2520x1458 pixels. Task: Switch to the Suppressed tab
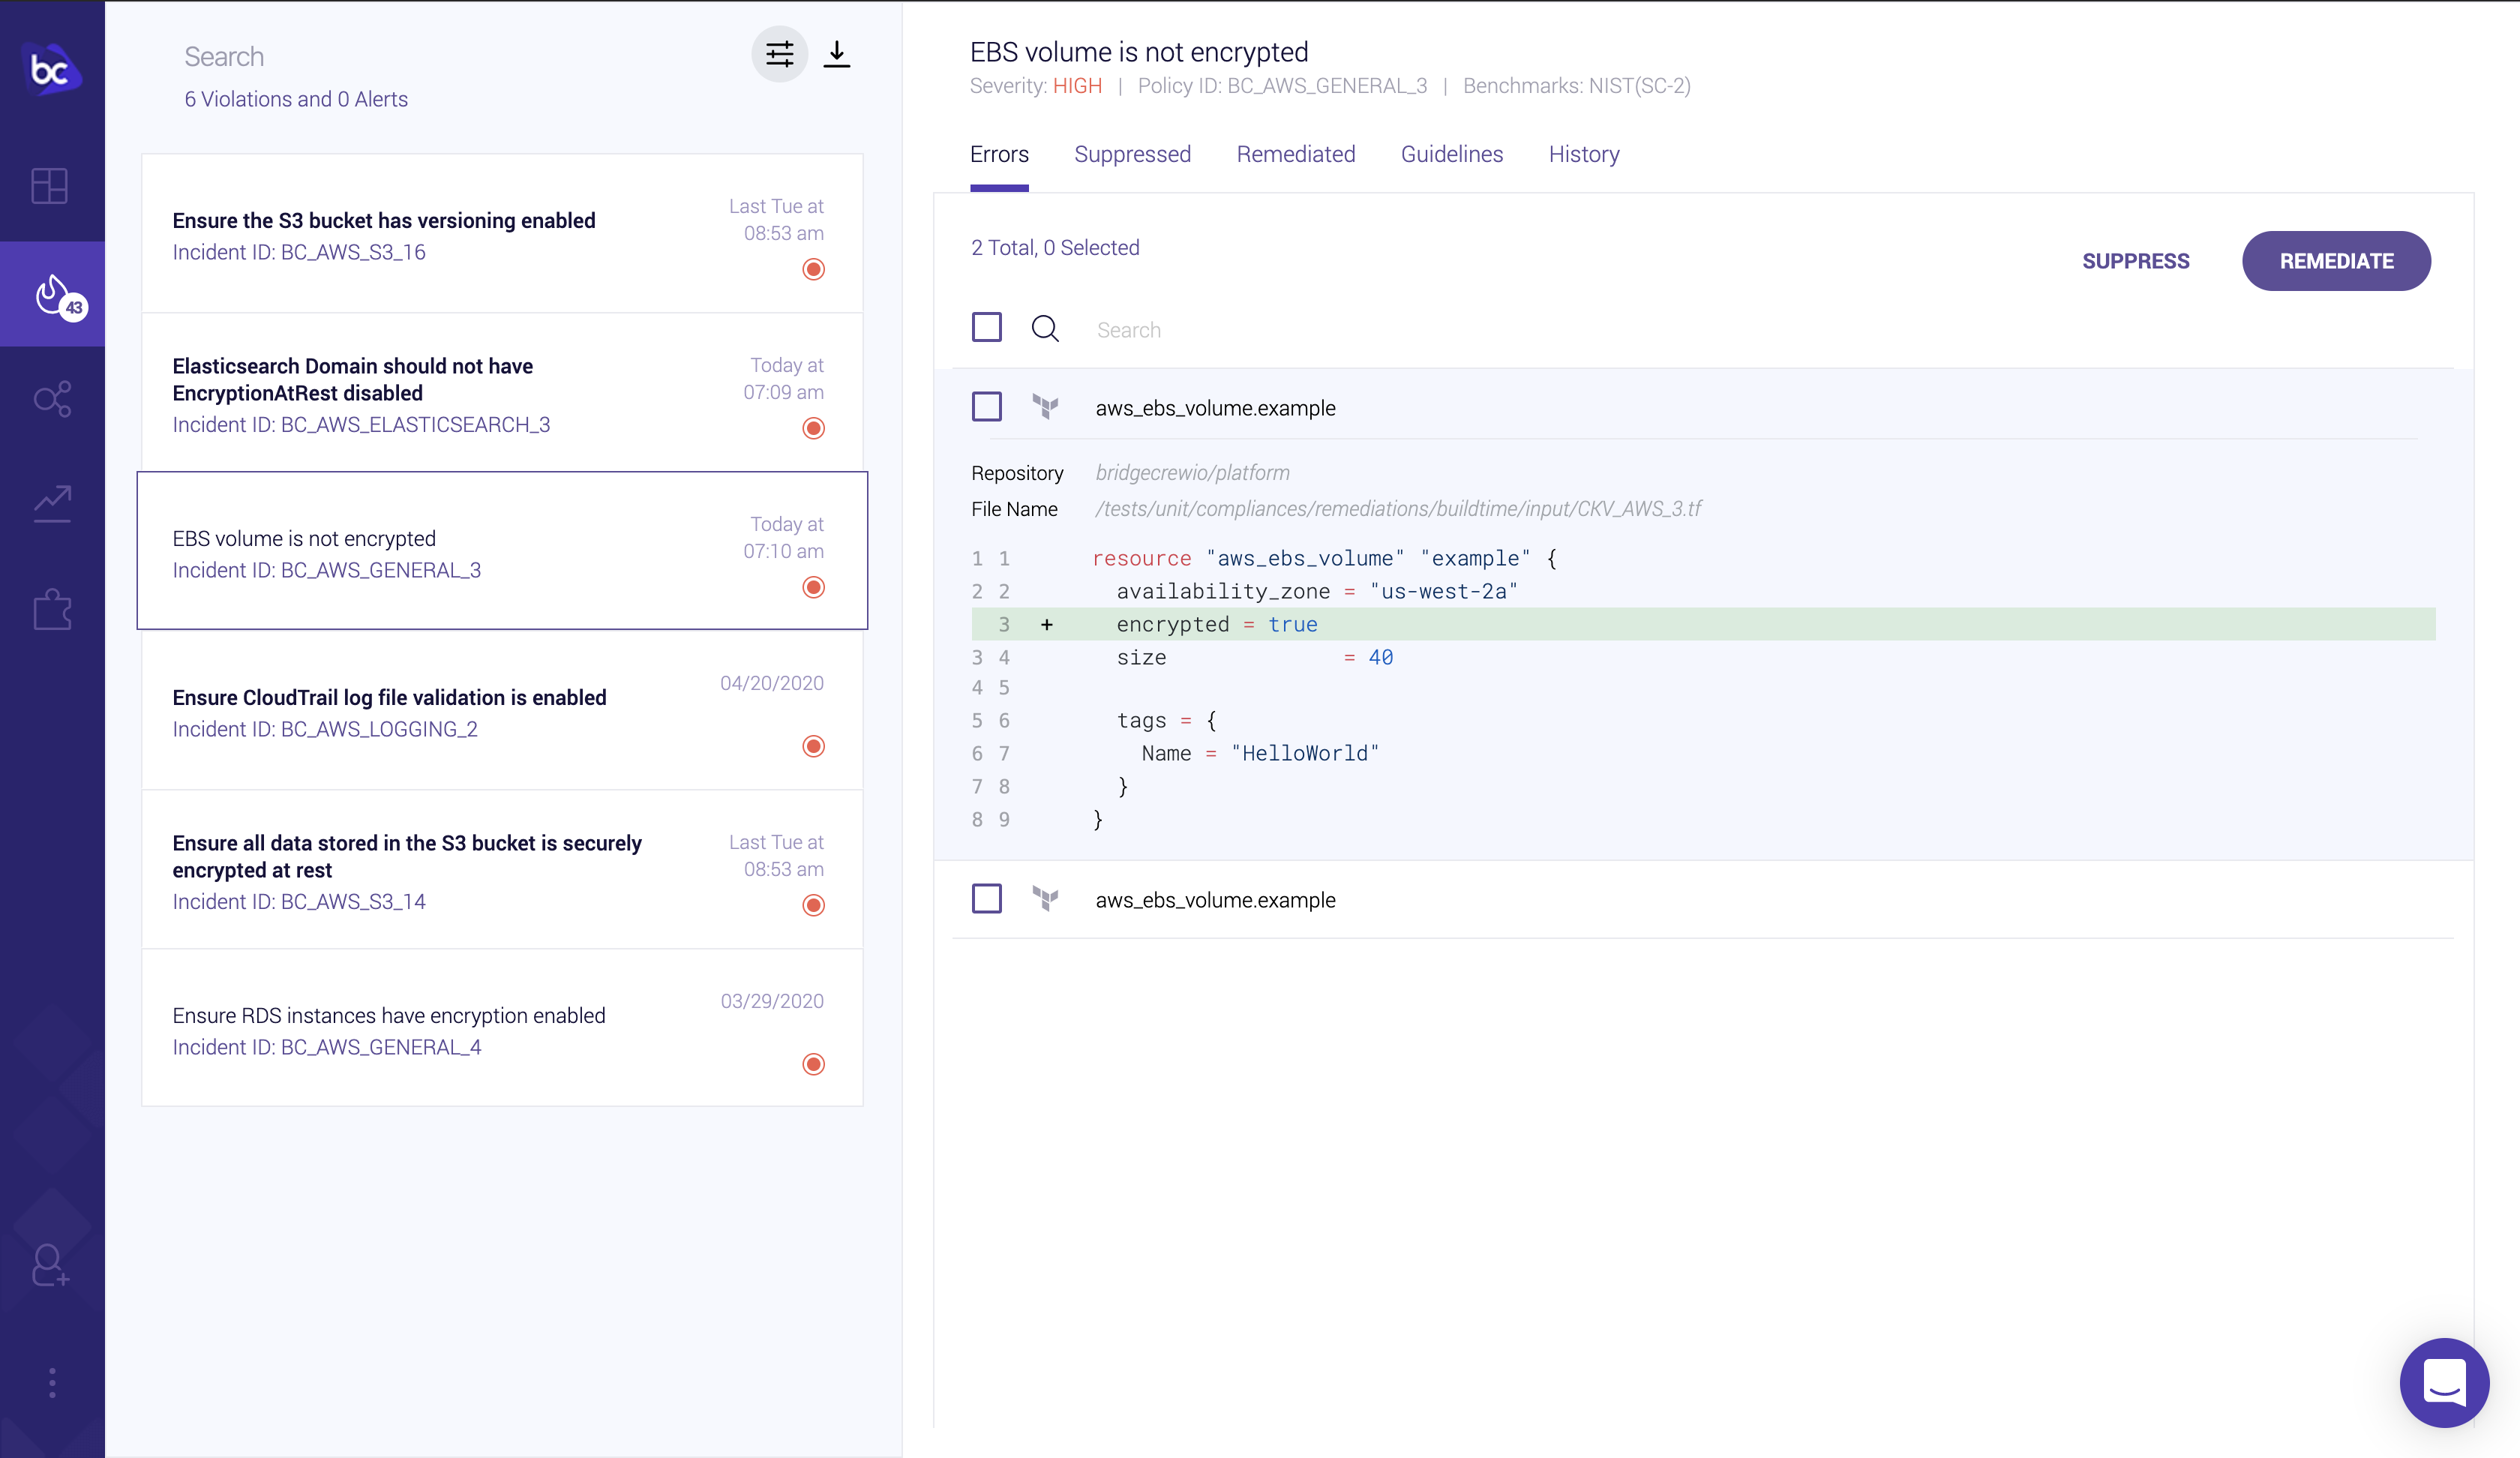1132,154
